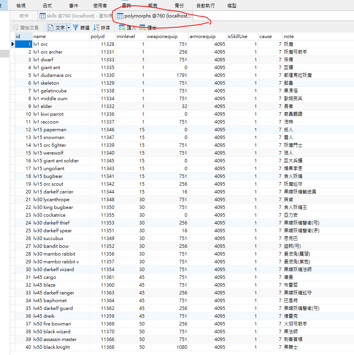Viewport: 354px width, 355px height.
Task: Click the selected id cell 1
Action: coord(24,44)
